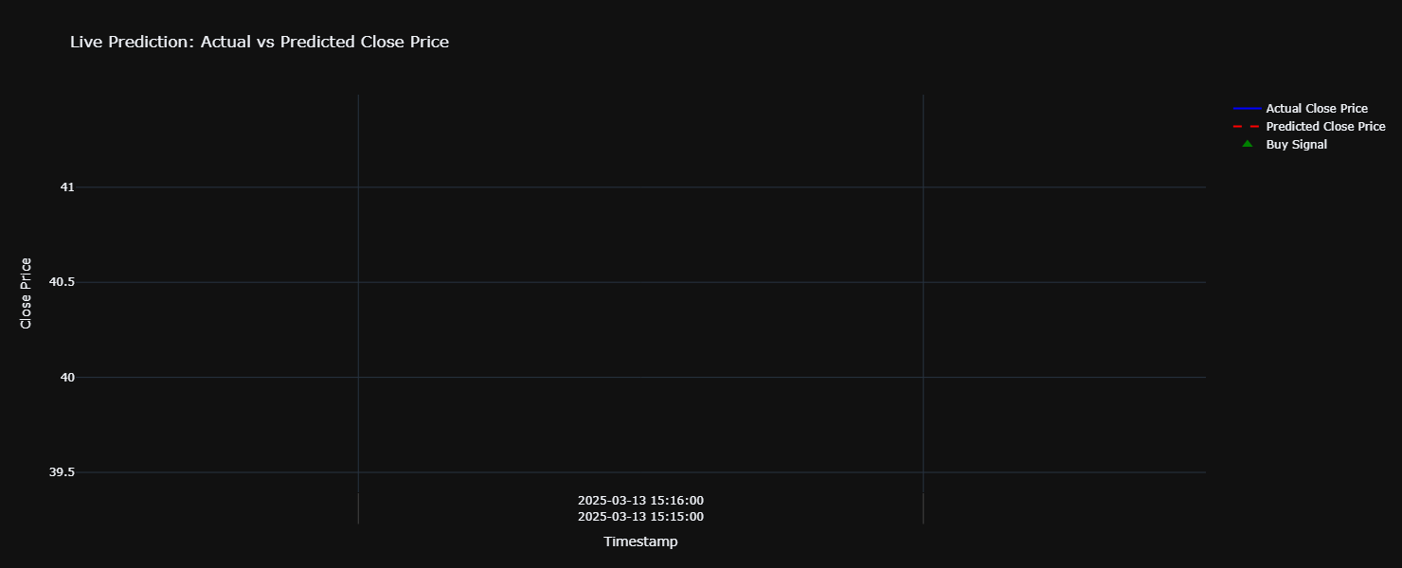
Task: Hide the Predicted Close Price trace label
Action: click(1324, 127)
